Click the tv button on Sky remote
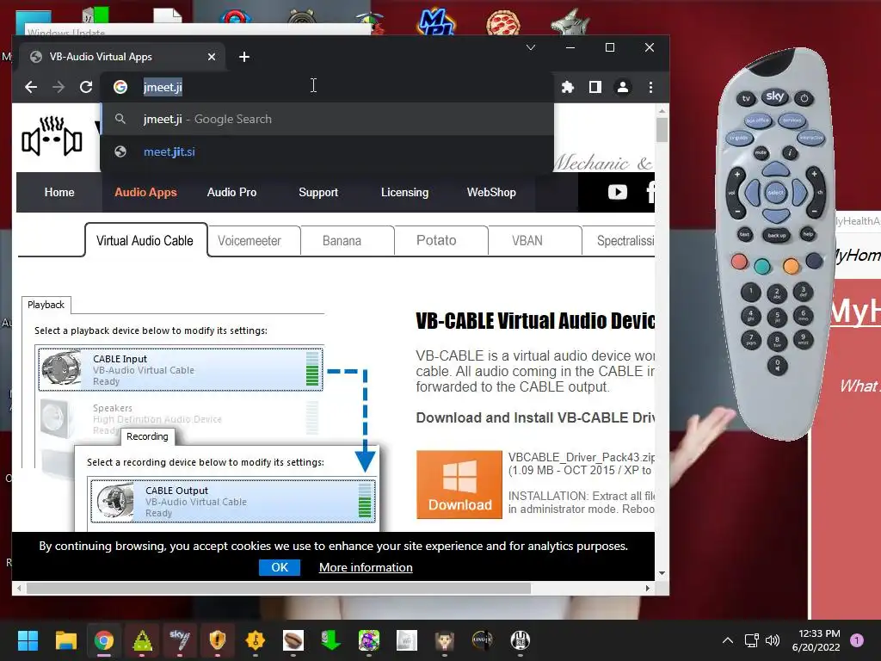This screenshot has width=881, height=661. coord(746,98)
